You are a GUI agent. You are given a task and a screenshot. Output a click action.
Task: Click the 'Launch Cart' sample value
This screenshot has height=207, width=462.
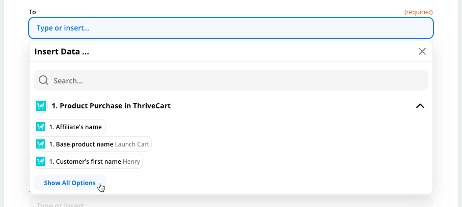click(x=132, y=144)
